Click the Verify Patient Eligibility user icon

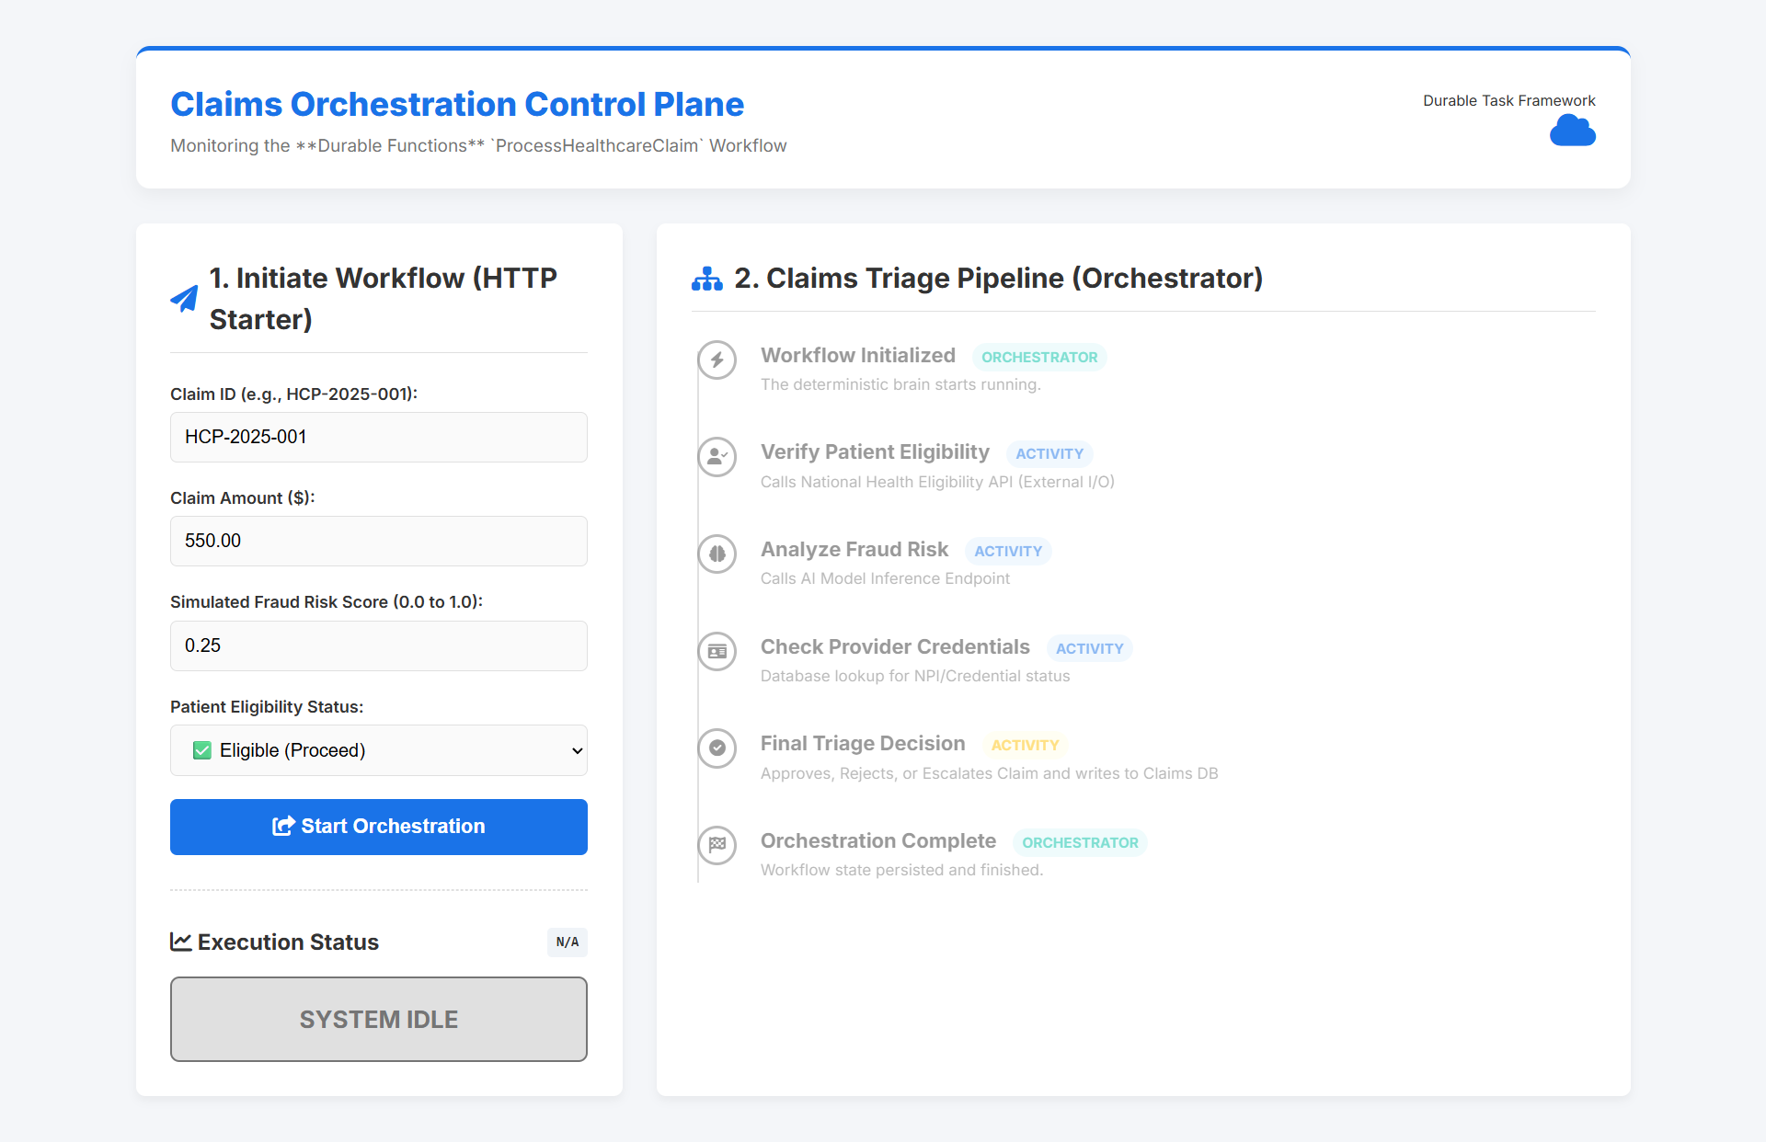click(717, 457)
